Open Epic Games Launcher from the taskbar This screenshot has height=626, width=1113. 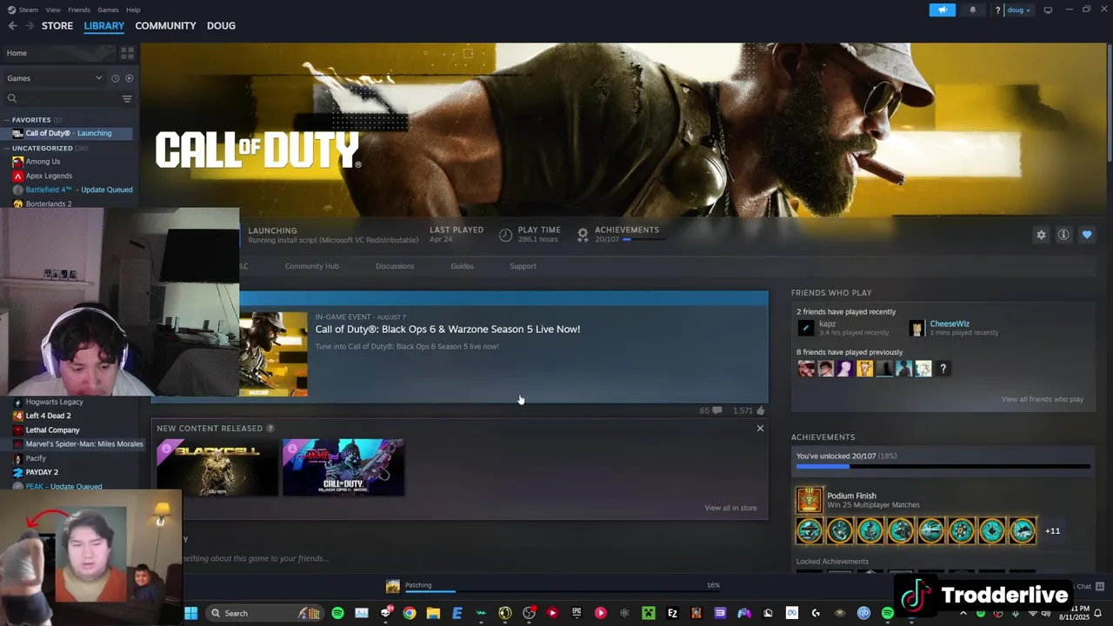[576, 613]
